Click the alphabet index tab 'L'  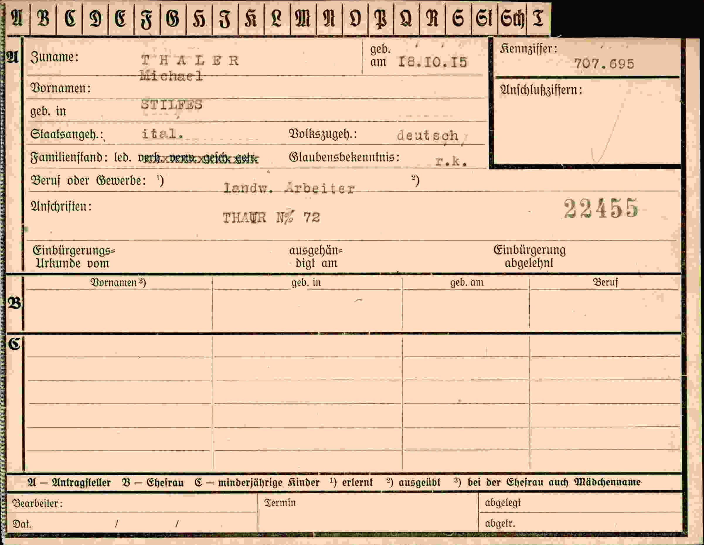[x=277, y=19]
